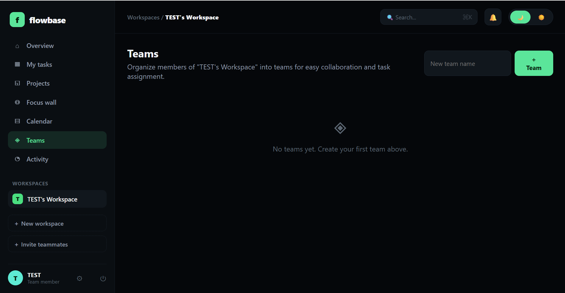Click the empty-state diamond icon
The width and height of the screenshot is (565, 293).
pos(340,128)
